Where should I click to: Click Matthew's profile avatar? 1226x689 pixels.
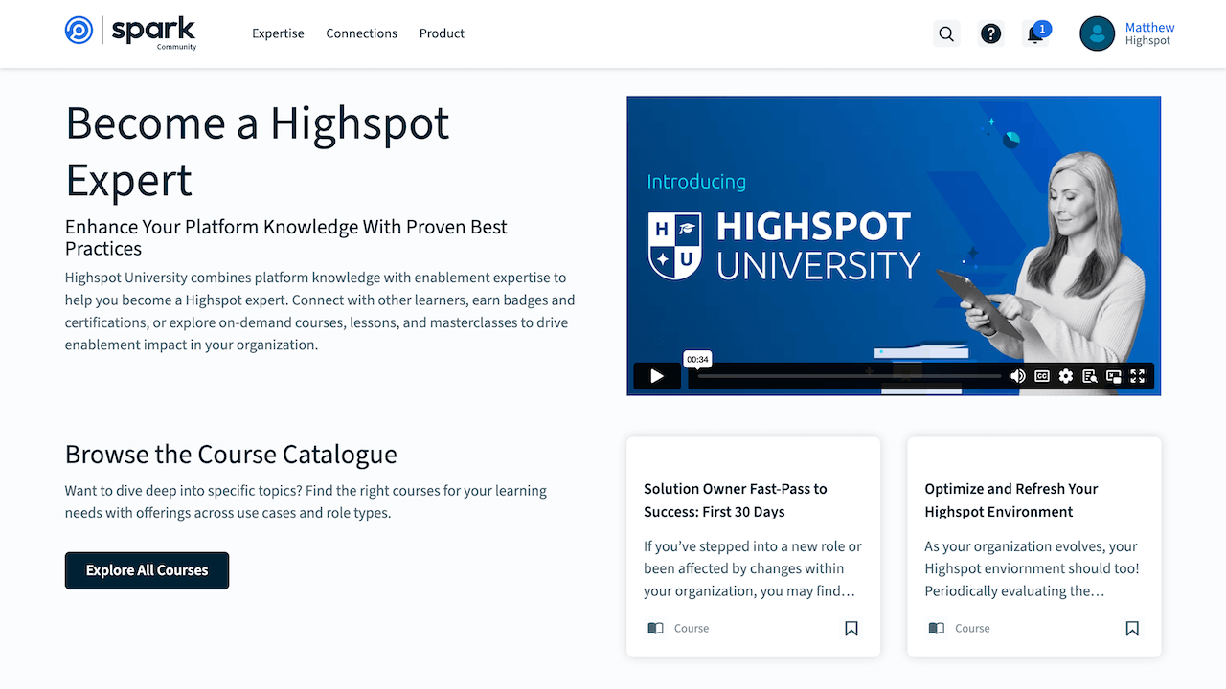[1097, 33]
